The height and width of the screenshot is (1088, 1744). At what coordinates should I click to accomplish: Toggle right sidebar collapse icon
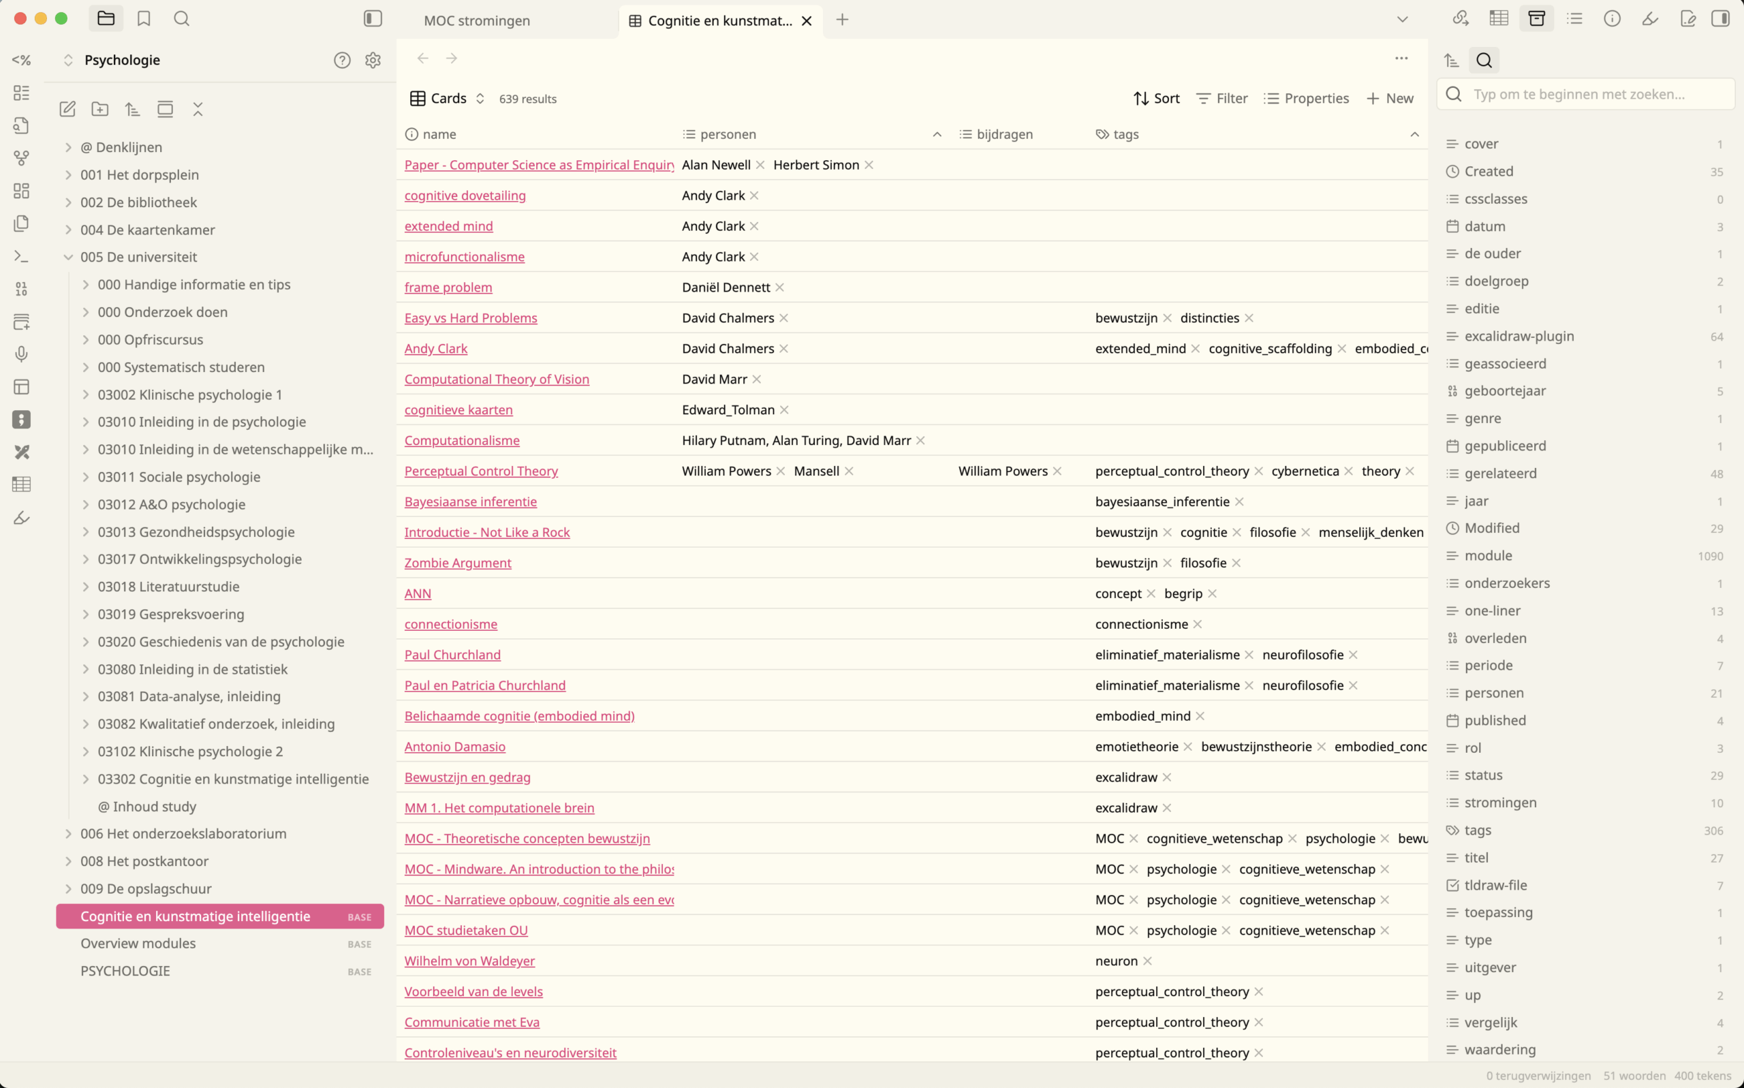click(1720, 18)
